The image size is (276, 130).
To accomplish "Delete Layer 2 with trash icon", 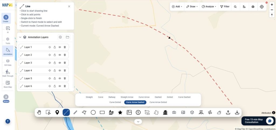I will 65,55.
